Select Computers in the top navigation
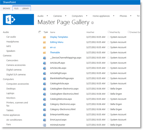Viewport: 143px width, 130px height. [x=77, y=16]
